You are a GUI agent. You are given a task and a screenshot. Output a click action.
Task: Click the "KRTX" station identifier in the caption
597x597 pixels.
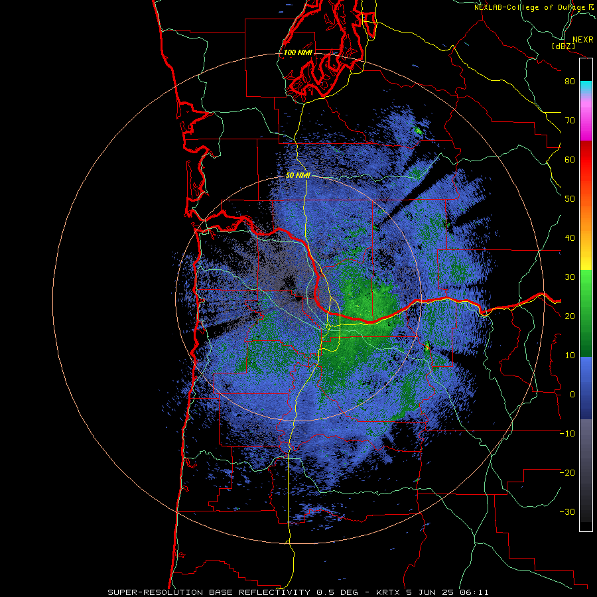click(x=388, y=592)
